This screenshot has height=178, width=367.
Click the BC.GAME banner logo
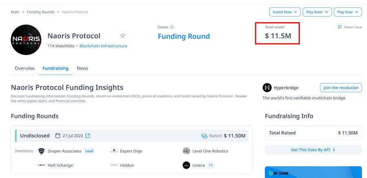point(279,174)
